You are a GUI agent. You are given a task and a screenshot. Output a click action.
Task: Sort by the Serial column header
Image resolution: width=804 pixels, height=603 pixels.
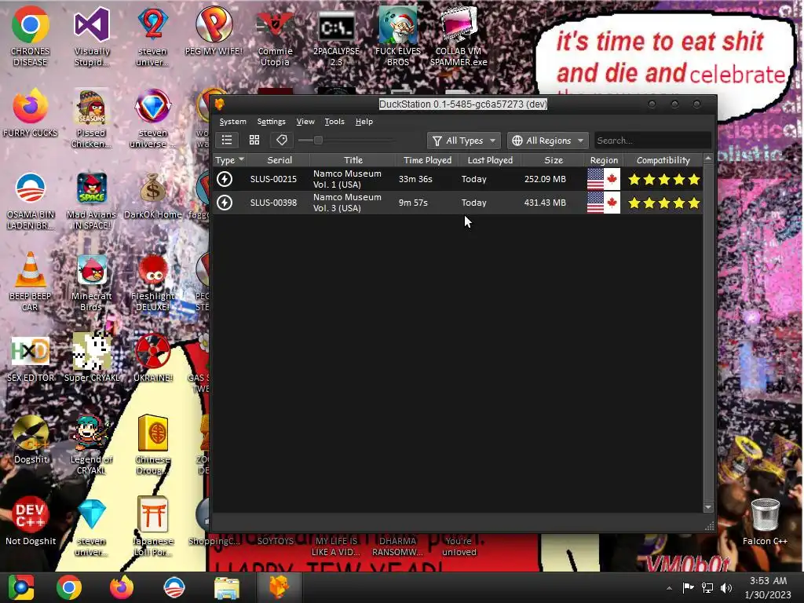pyautogui.click(x=280, y=160)
